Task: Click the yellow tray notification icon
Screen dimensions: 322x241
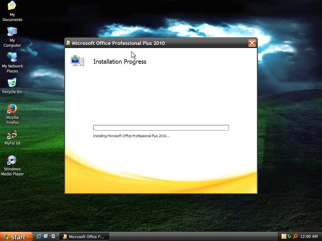Action: pos(284,236)
